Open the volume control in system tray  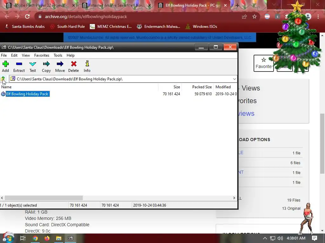click(280, 238)
